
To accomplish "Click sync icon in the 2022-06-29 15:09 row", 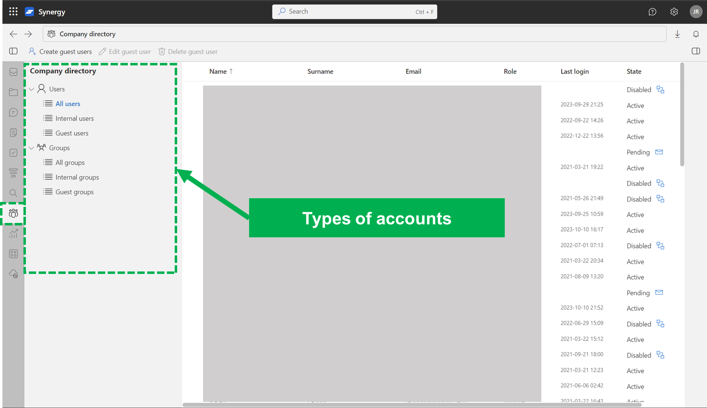I will coord(660,324).
